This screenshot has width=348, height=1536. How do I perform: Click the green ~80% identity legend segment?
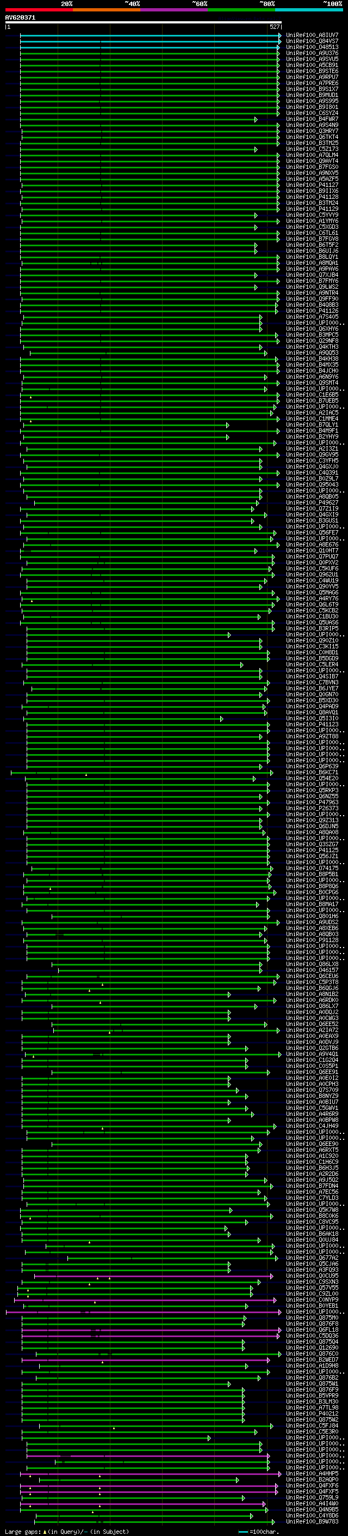[x=241, y=10]
